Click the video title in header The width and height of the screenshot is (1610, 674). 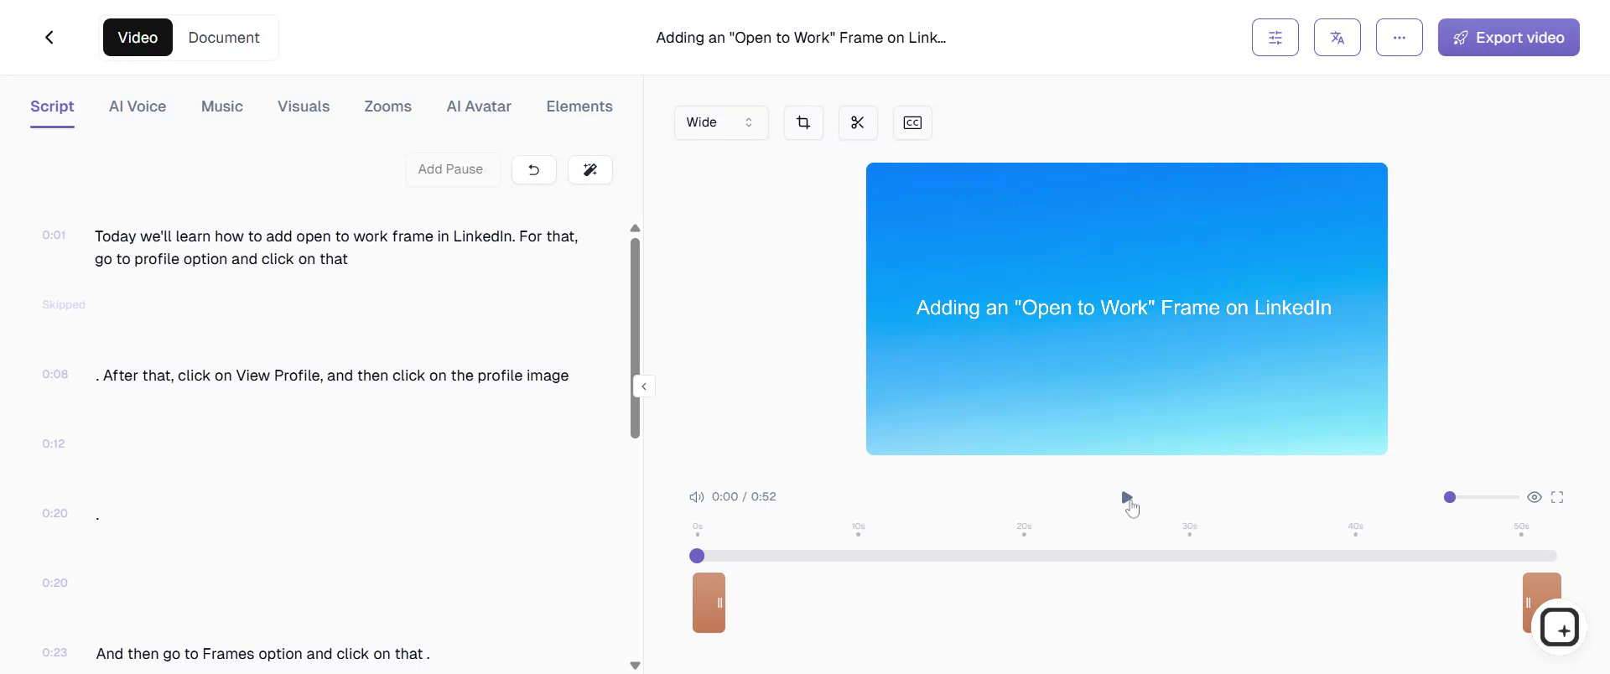[x=801, y=38]
